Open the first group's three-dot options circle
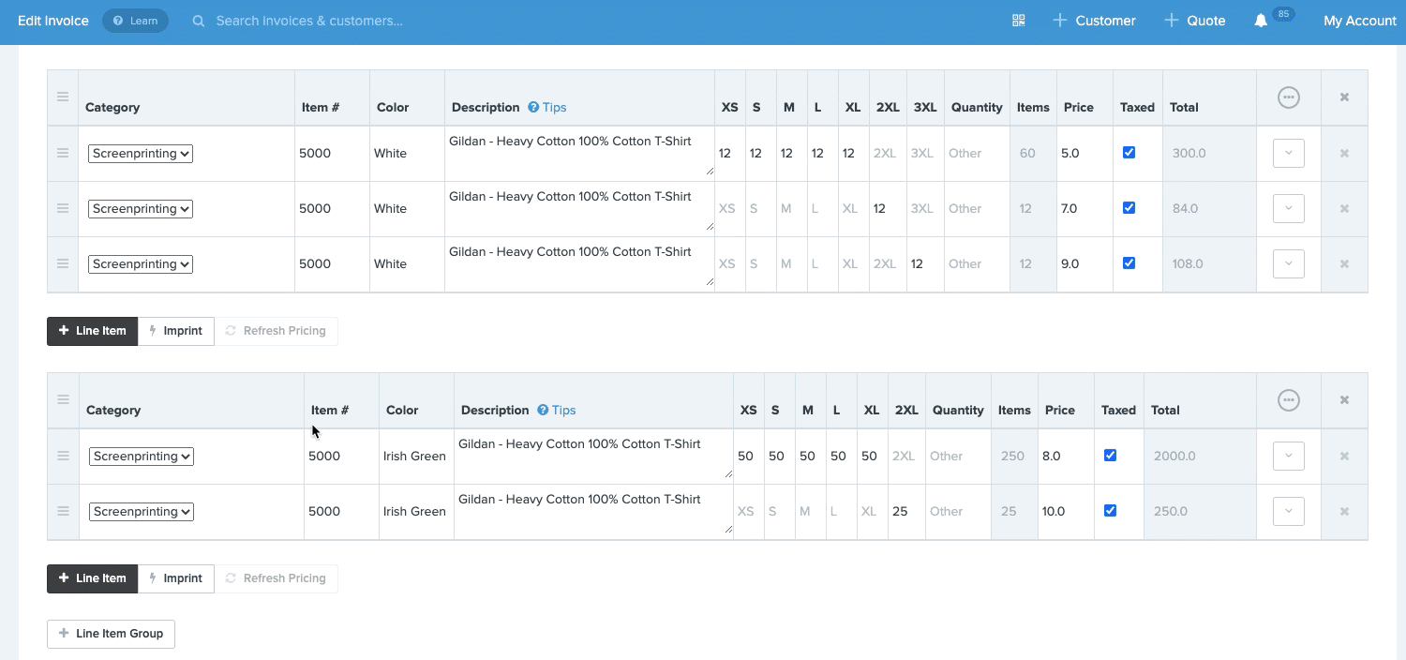1406x660 pixels. 1289,97
